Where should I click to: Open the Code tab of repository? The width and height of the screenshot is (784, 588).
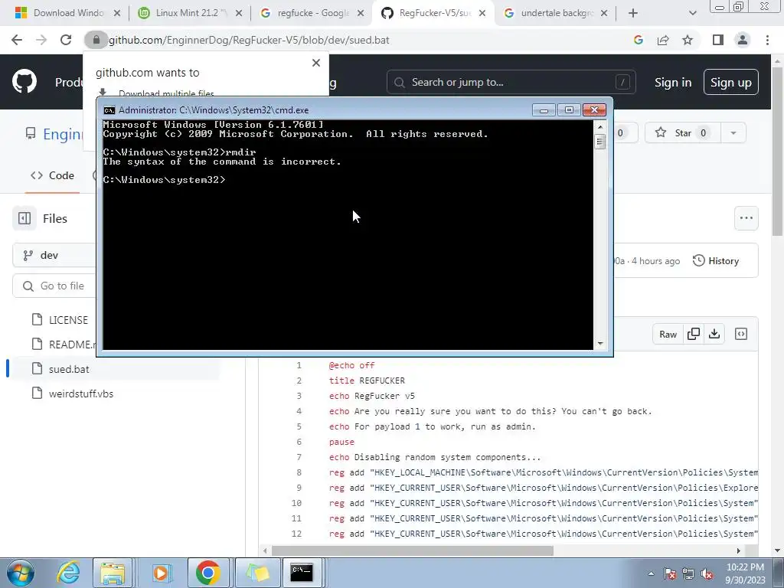coord(53,175)
